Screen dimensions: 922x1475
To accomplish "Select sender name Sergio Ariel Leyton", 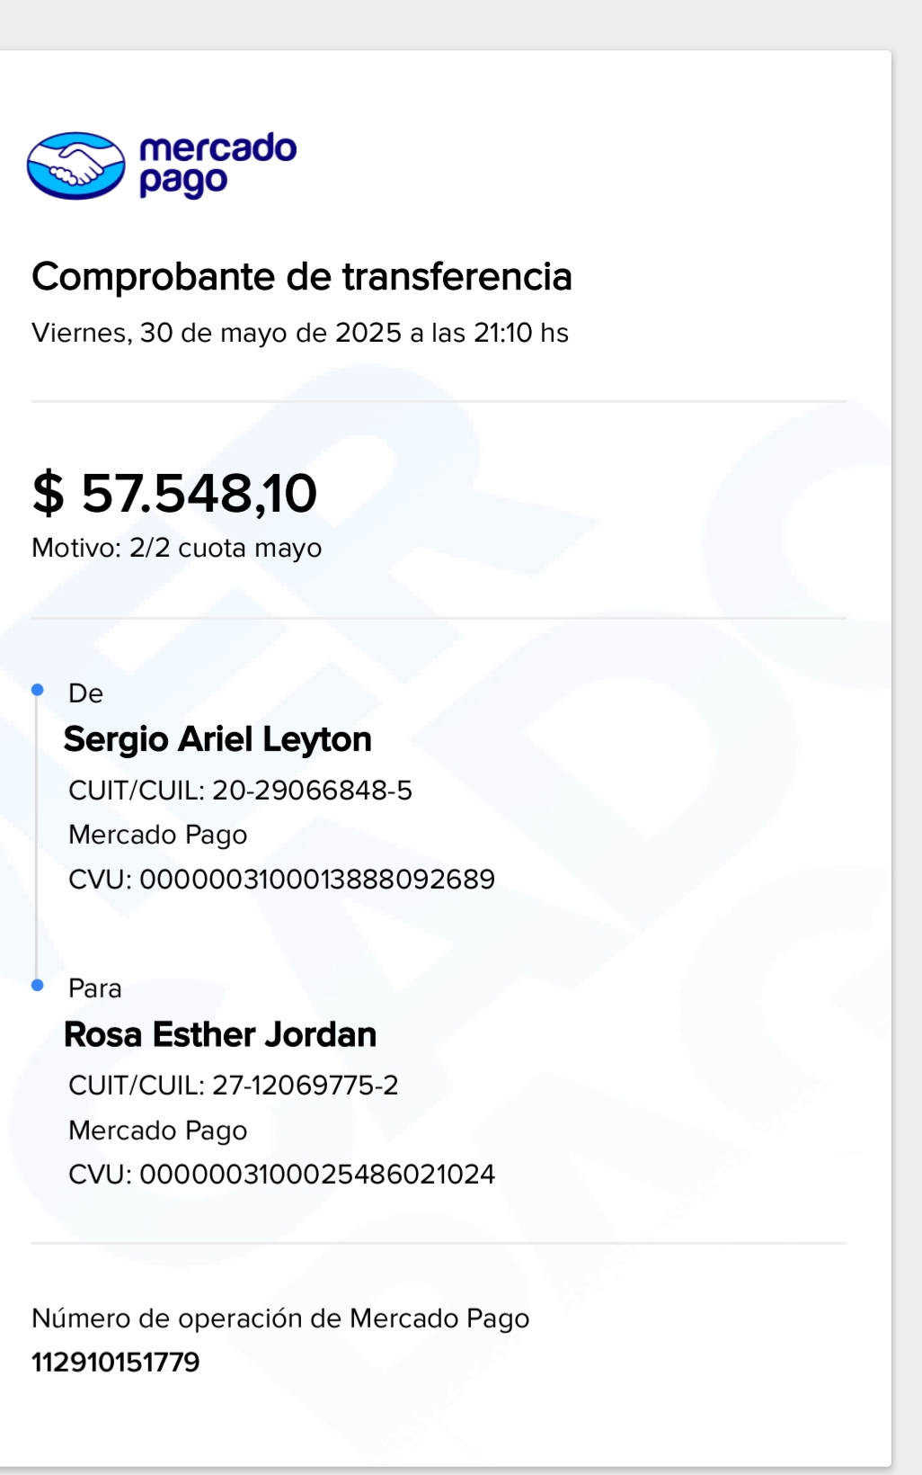I will click(x=217, y=739).
